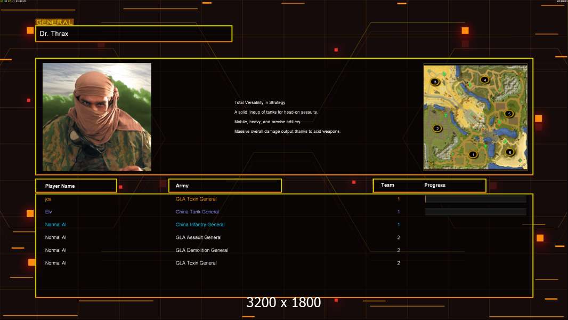
Task: Click jos's GLA Toxin General army
Action: (x=196, y=199)
